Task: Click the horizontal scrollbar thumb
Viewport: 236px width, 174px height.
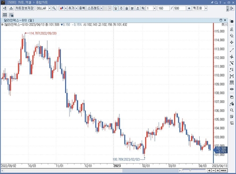Action: pyautogui.click(x=150, y=171)
